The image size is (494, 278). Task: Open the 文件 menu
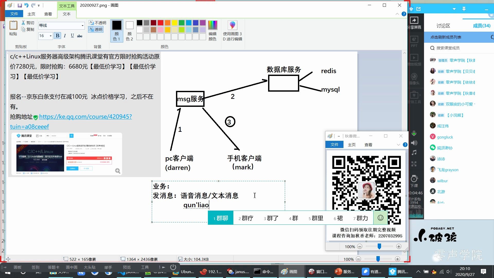14,14
